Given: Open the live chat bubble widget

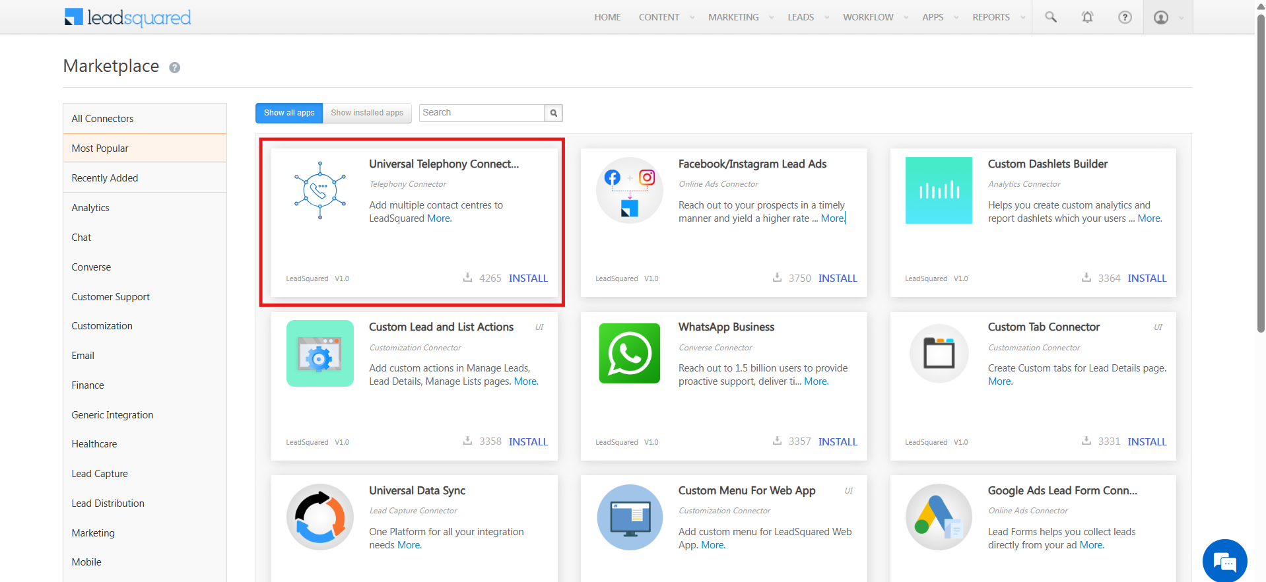Looking at the screenshot, I should (1225, 562).
